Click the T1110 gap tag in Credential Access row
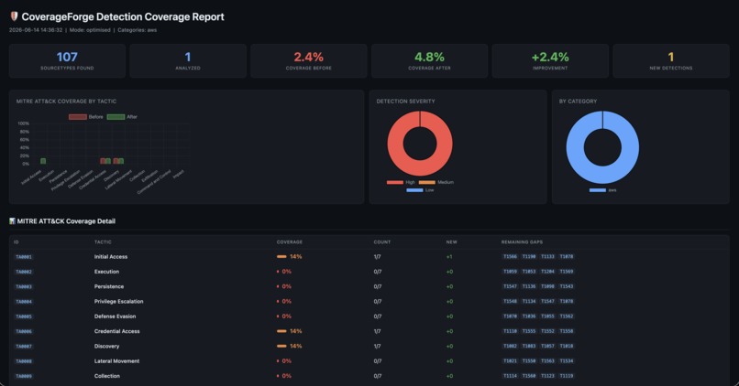The height and width of the screenshot is (386, 739). click(x=510, y=331)
